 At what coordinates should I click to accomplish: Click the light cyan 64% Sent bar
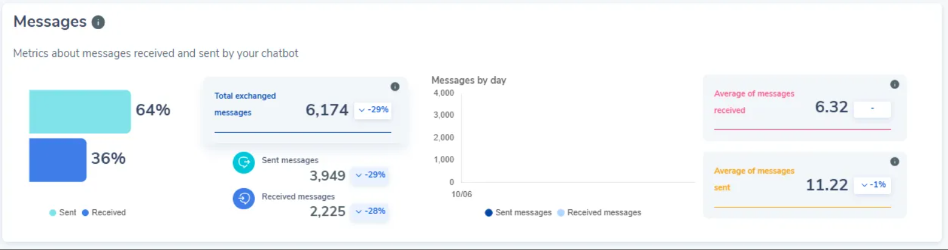pos(80,112)
